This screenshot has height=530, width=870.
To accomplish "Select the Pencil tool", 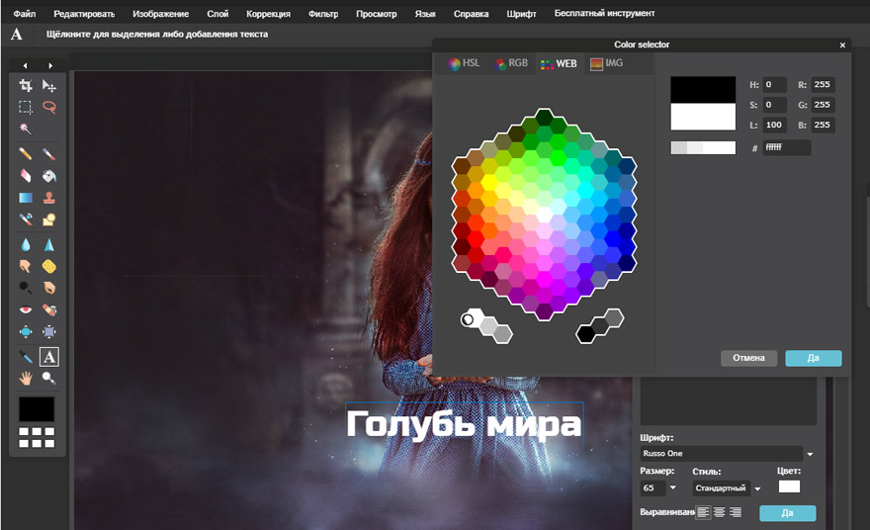I will [x=26, y=154].
